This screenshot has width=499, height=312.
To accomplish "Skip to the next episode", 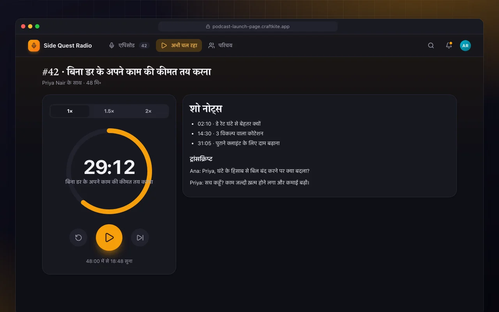I will point(140,238).
